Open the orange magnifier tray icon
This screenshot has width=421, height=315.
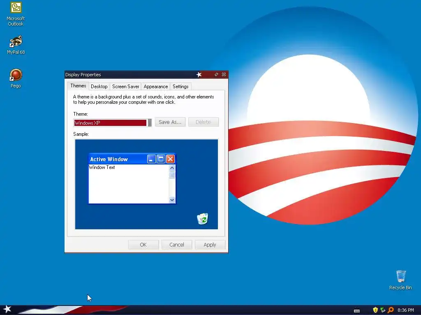[391, 310]
